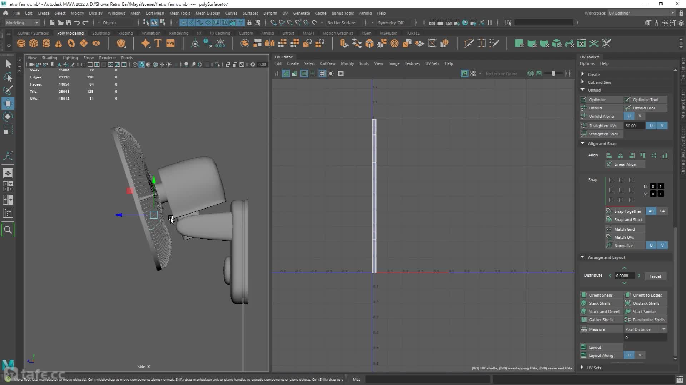Open the Mesh Tools menu

tap(179, 13)
